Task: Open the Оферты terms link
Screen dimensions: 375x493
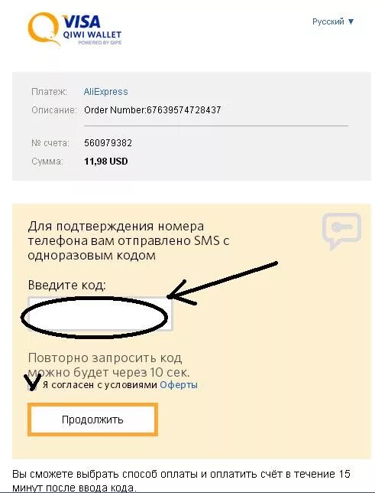Action: (x=179, y=385)
